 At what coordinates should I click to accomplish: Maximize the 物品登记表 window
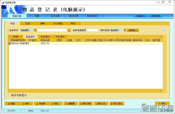(163, 2)
